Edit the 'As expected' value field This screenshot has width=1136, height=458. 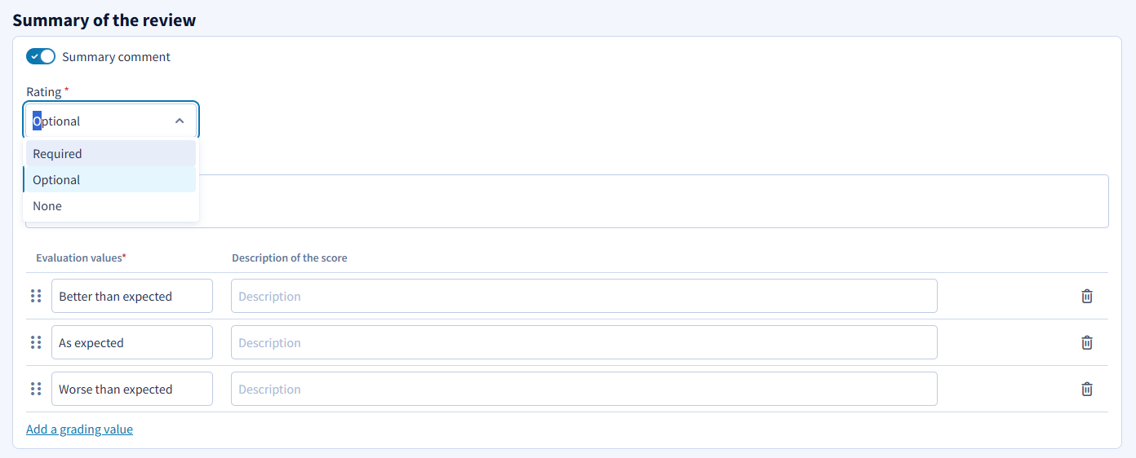(132, 342)
